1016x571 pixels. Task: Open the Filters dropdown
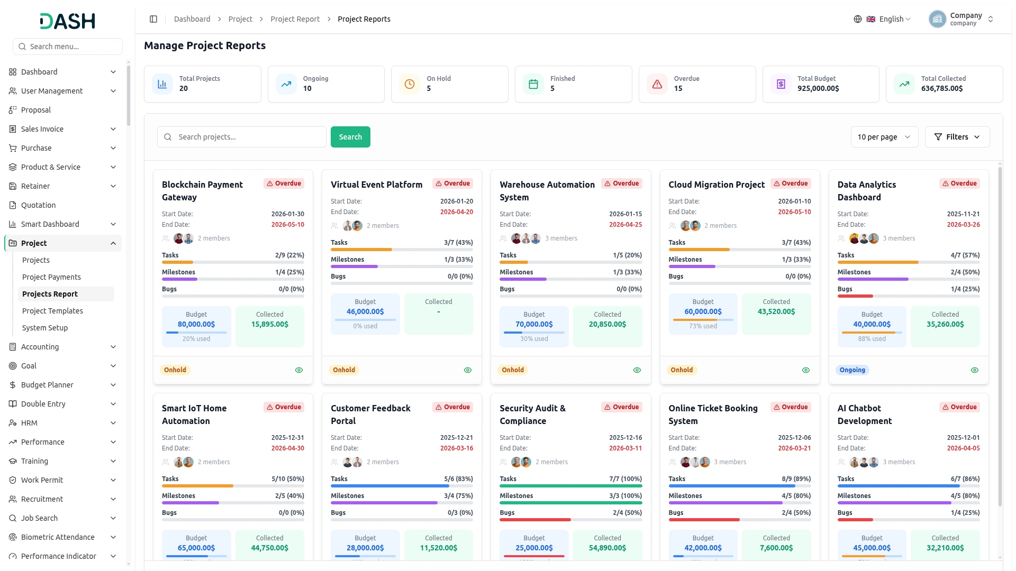click(957, 137)
